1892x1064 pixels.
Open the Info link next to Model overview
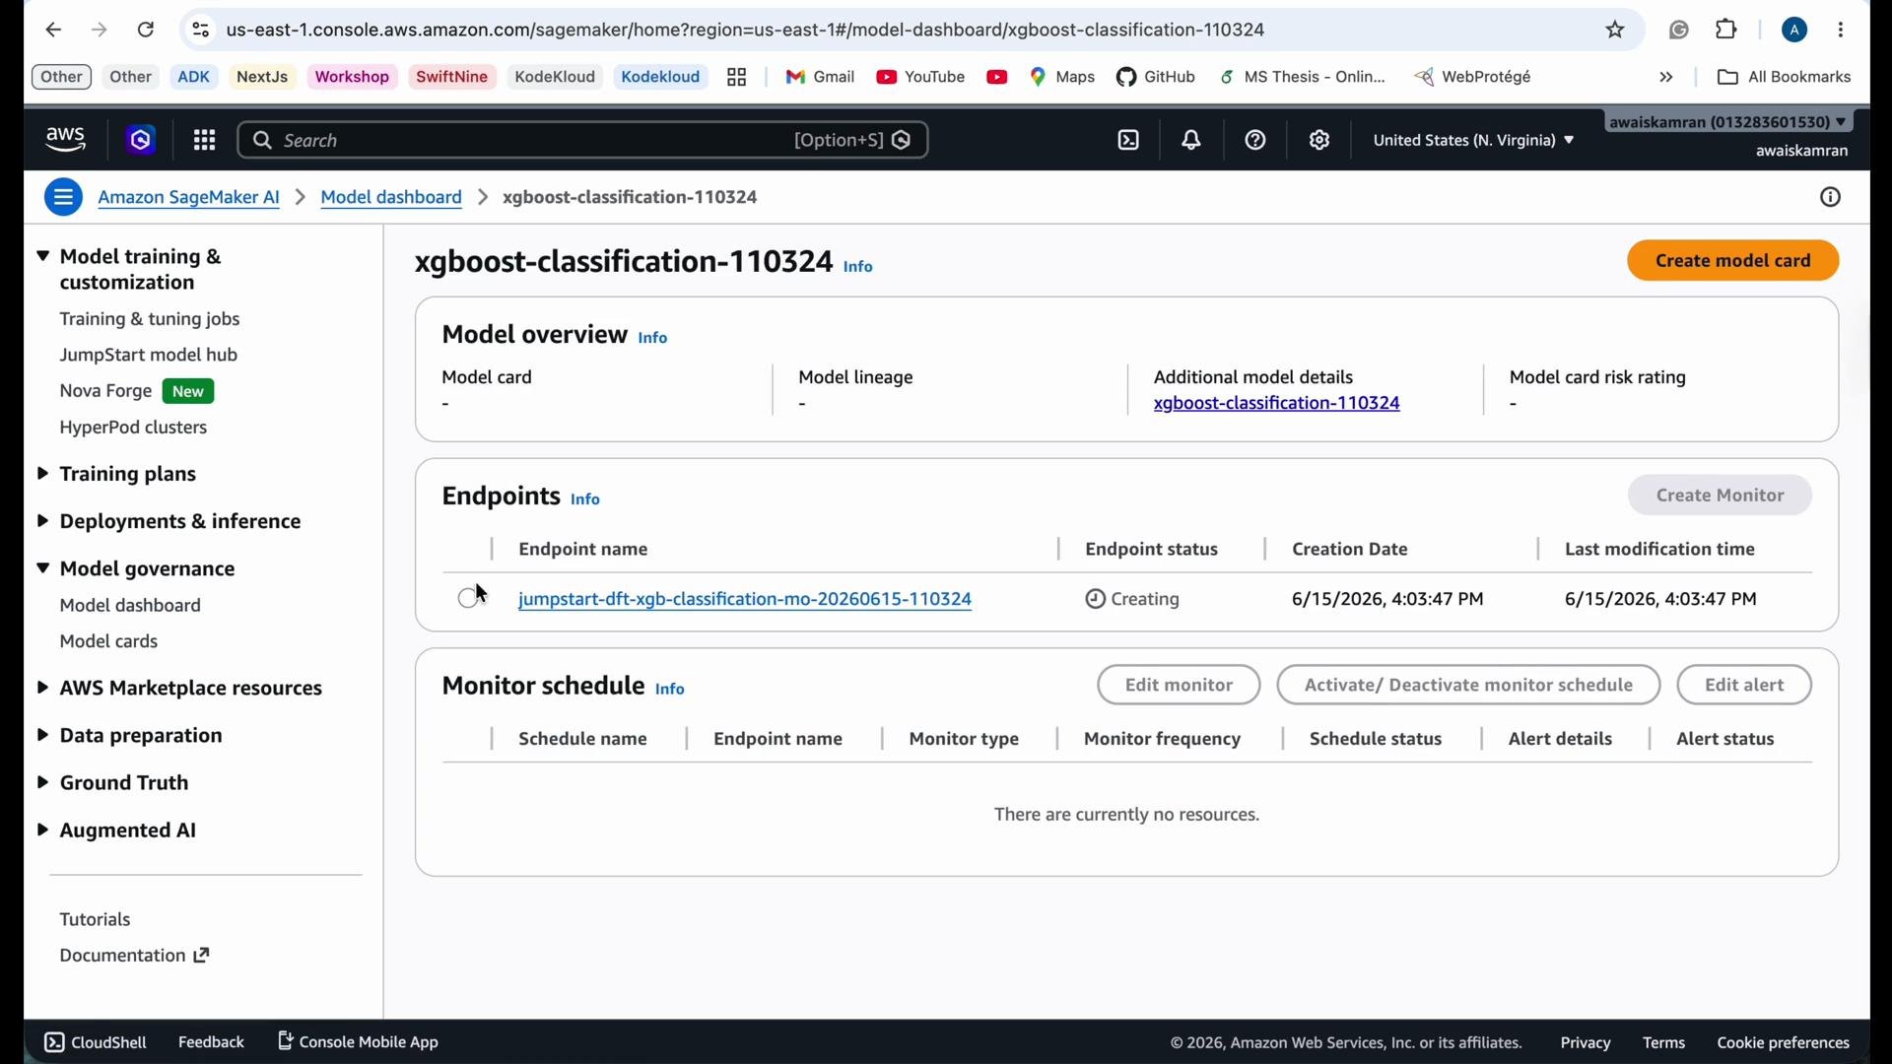(652, 338)
